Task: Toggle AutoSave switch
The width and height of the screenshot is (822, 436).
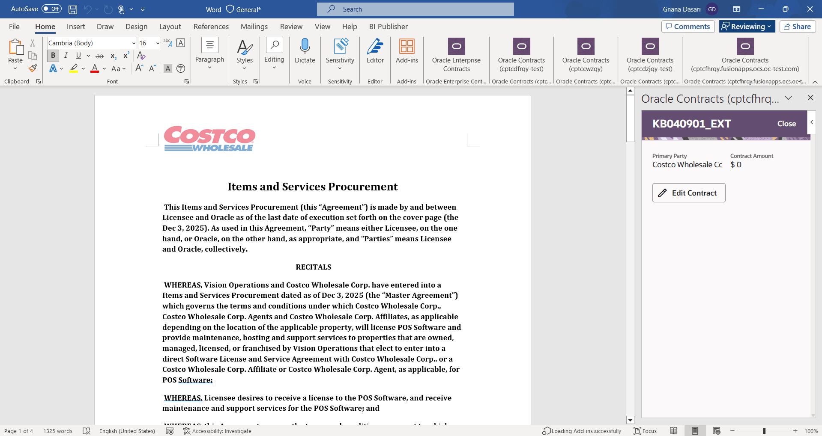Action: 51,9
